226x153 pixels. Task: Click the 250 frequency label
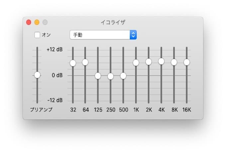111,110
